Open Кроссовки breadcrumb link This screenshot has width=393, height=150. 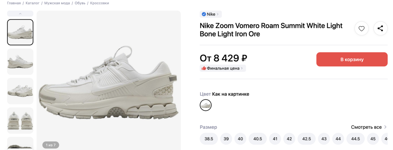click(x=100, y=3)
